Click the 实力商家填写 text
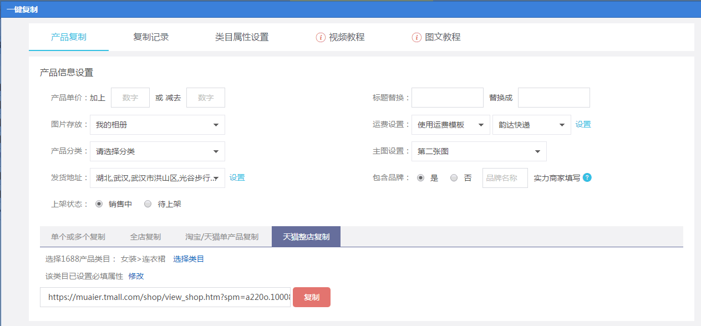 (557, 178)
